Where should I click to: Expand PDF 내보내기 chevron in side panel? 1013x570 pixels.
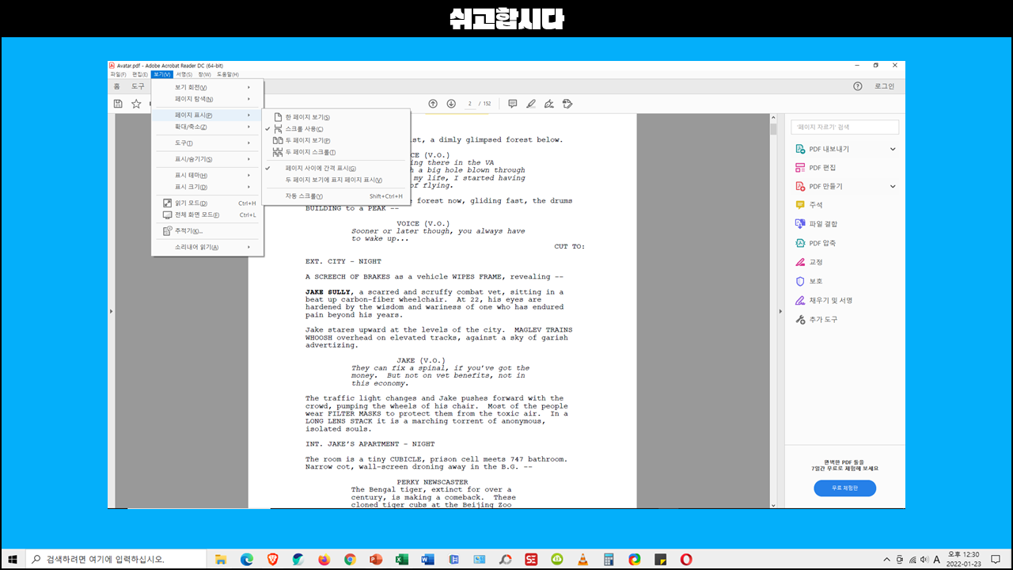click(x=893, y=149)
